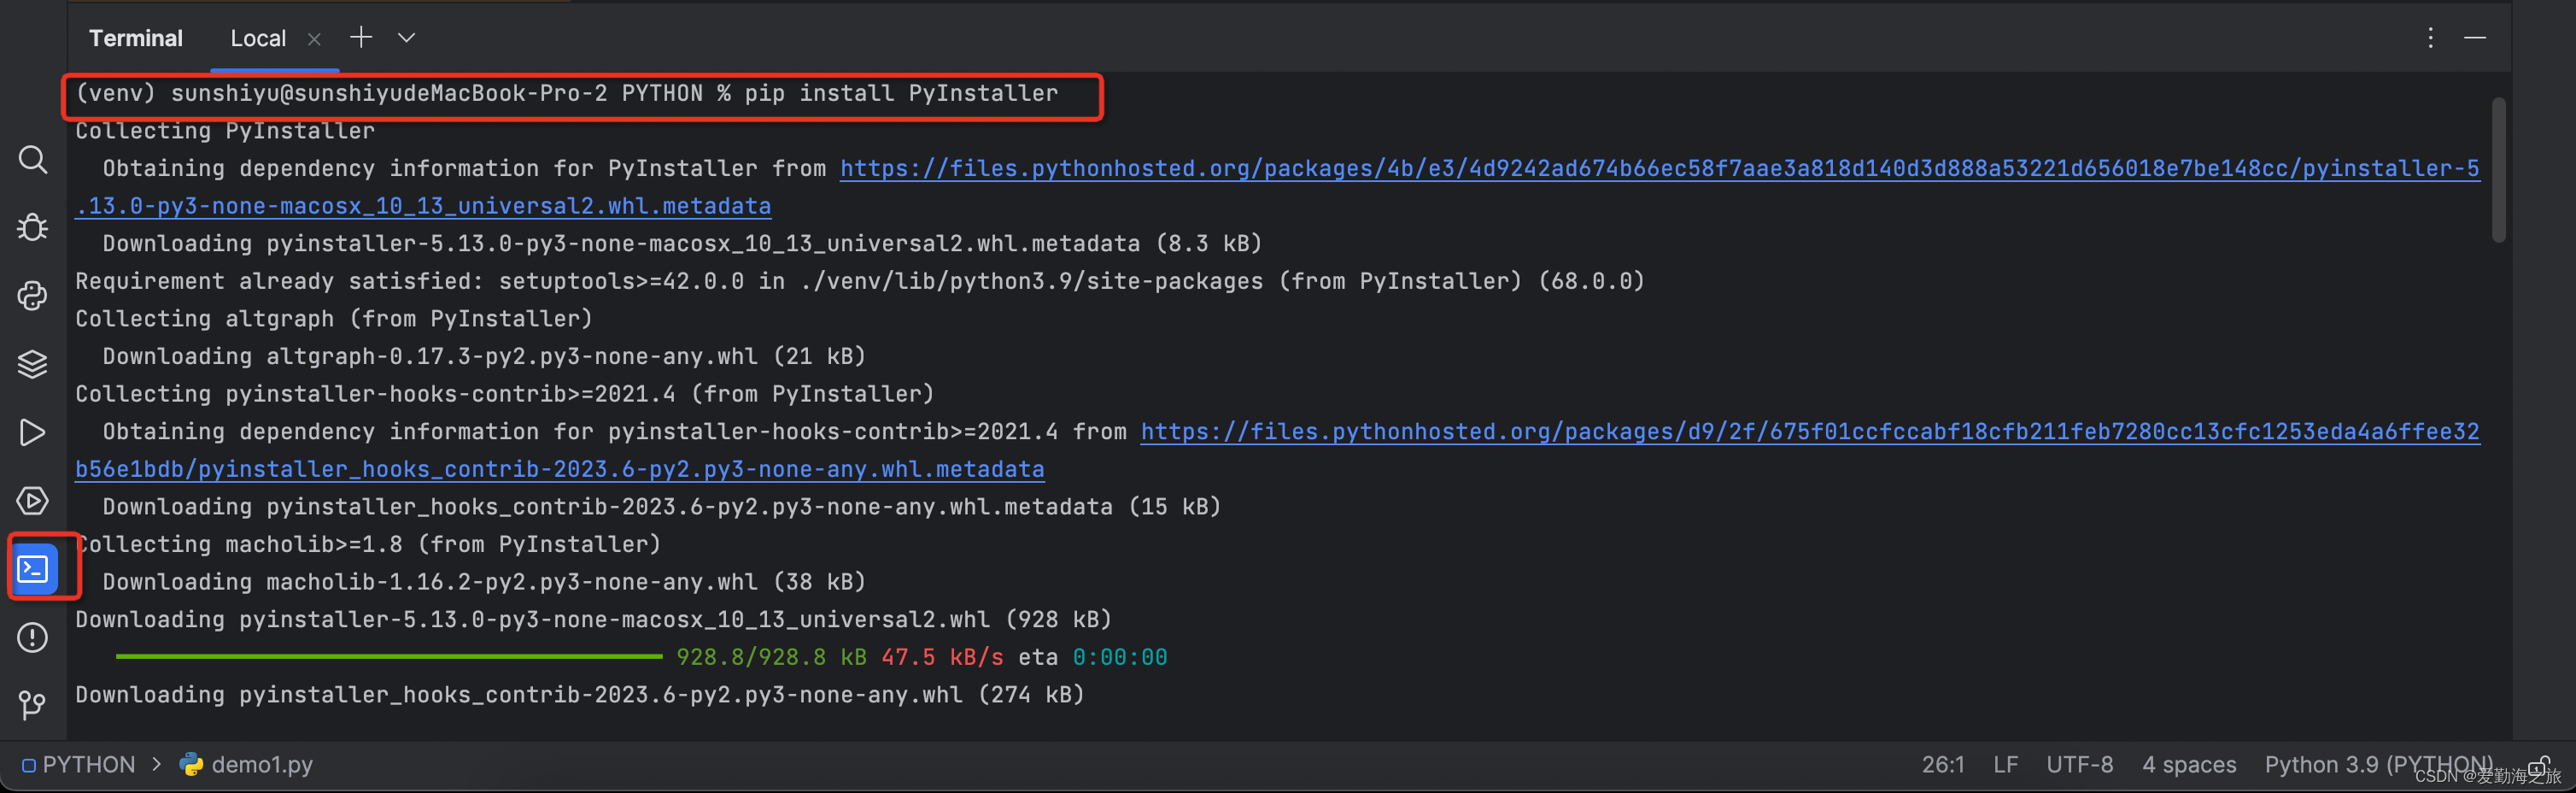Screen dimensions: 2576x793
Task: Open the Git version control icon
Action: [32, 705]
